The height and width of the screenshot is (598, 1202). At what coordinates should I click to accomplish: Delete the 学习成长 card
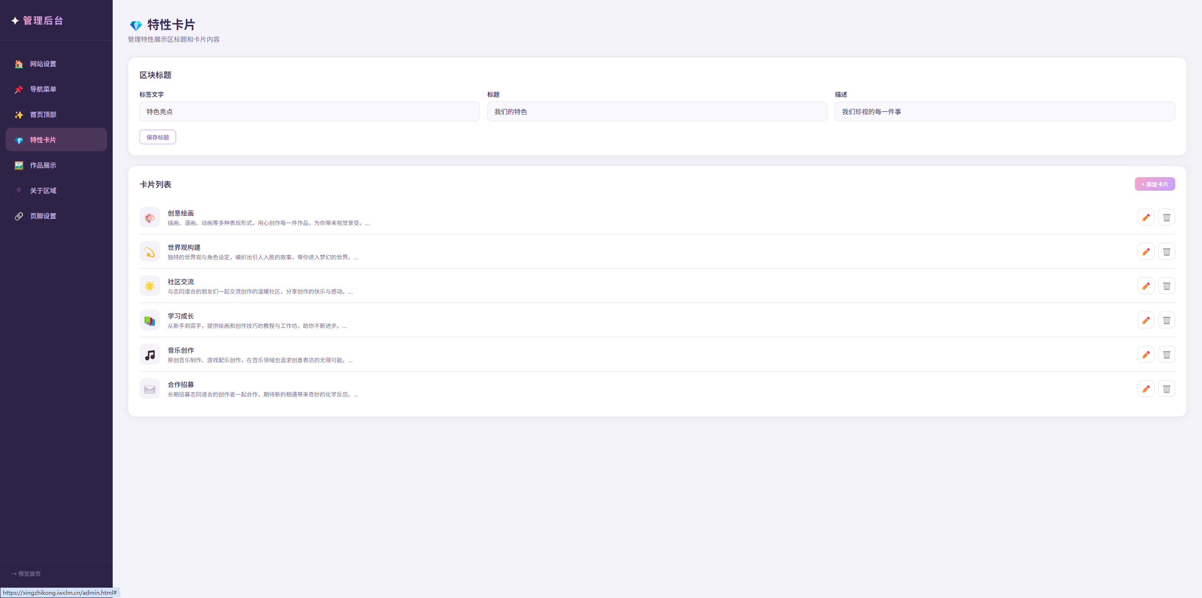pos(1166,320)
